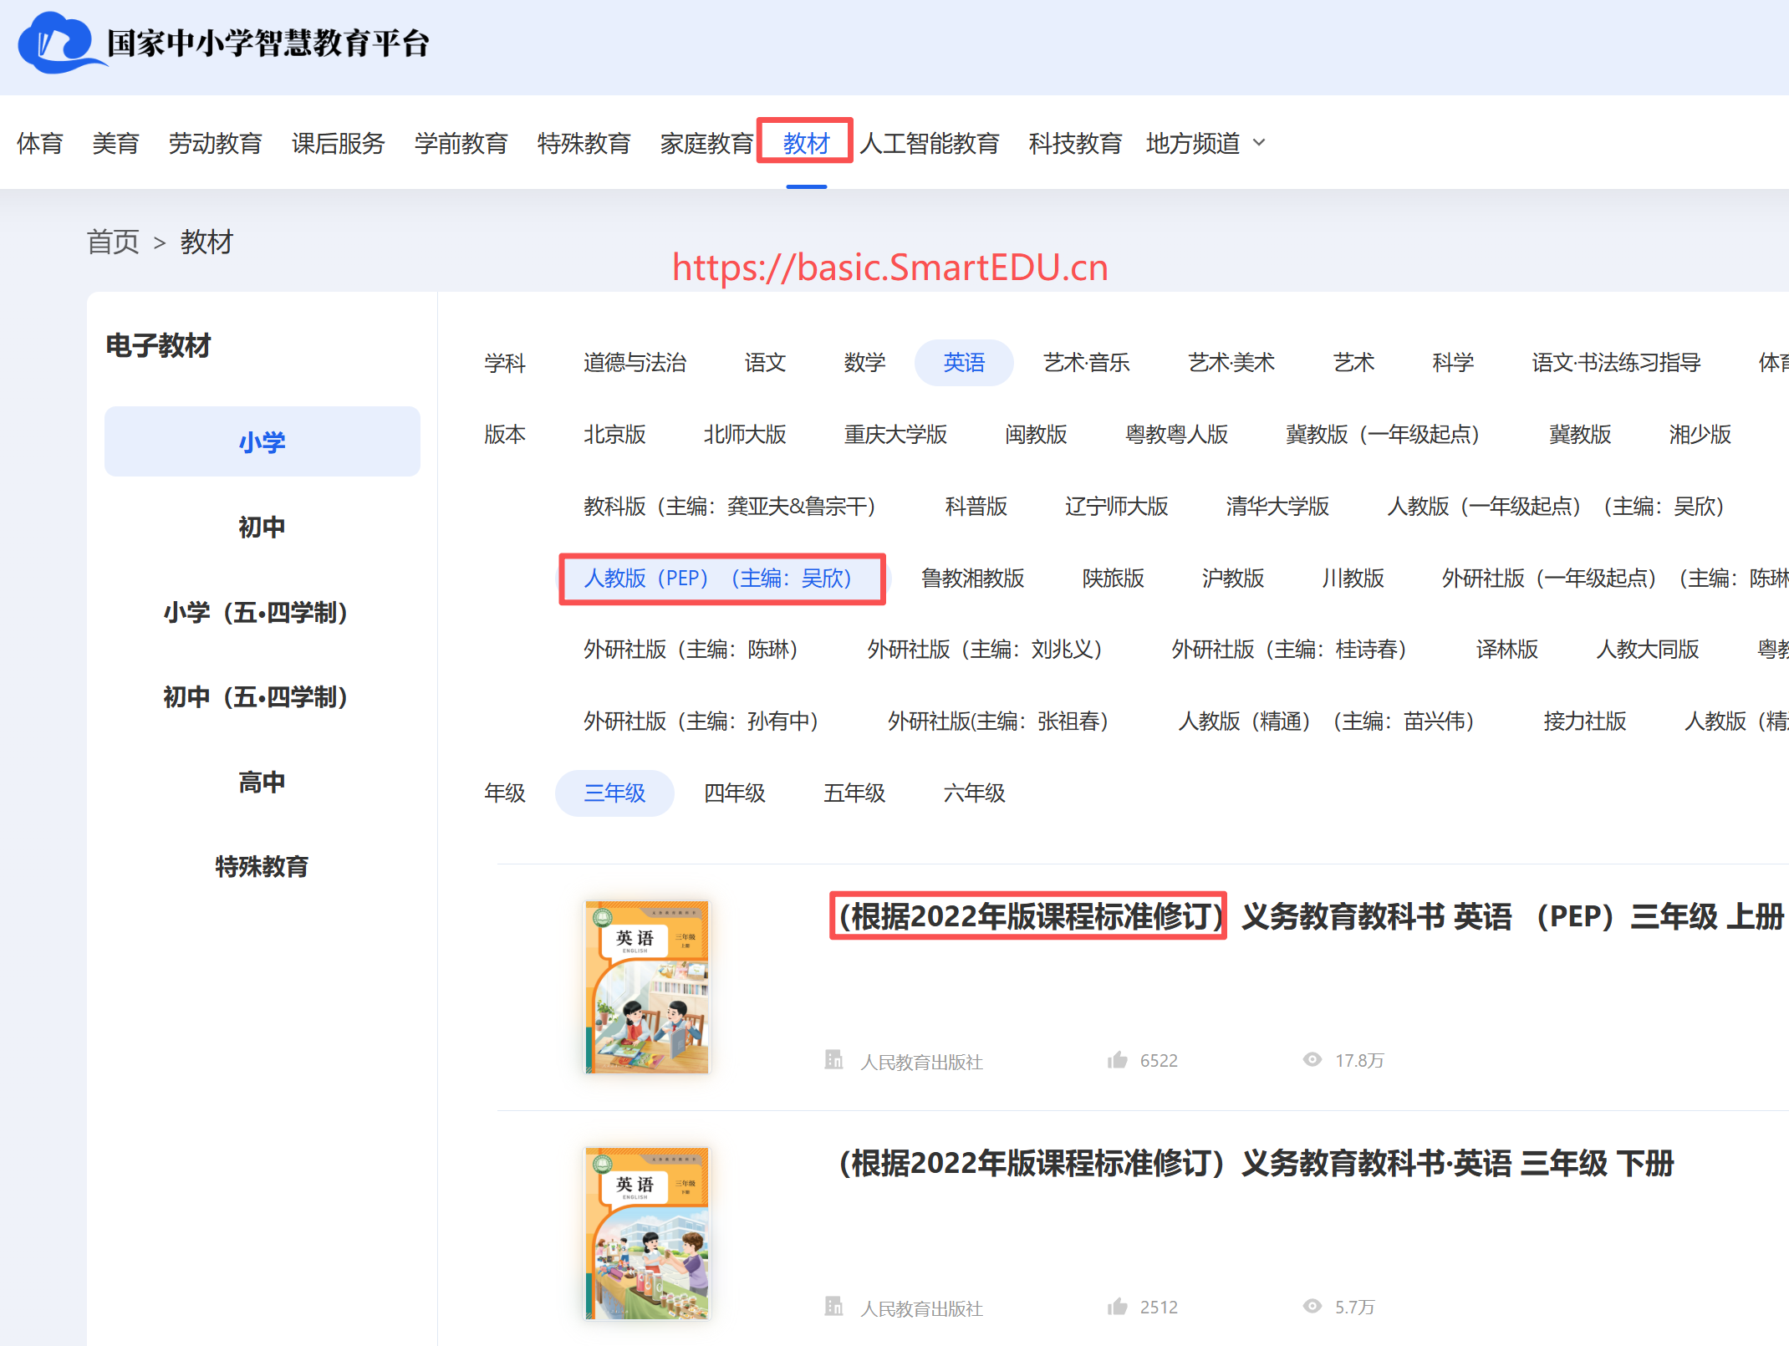This screenshot has height=1346, width=1789.
Task: Open 三年级 上册 English book cover thumbnail
Action: click(647, 987)
